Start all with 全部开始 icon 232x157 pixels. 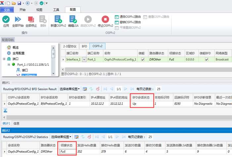click(18, 19)
